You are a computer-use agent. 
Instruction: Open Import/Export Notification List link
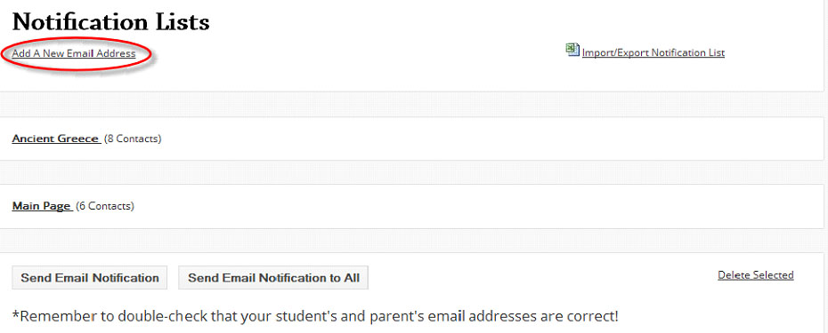[x=653, y=52]
